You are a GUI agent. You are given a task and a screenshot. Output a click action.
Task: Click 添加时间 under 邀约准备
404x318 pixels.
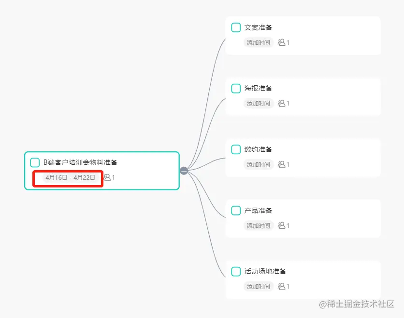coord(259,164)
